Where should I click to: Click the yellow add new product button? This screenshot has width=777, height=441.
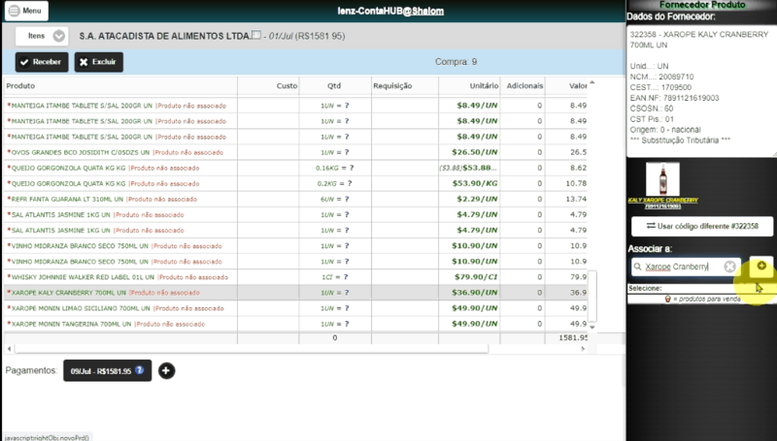761,266
